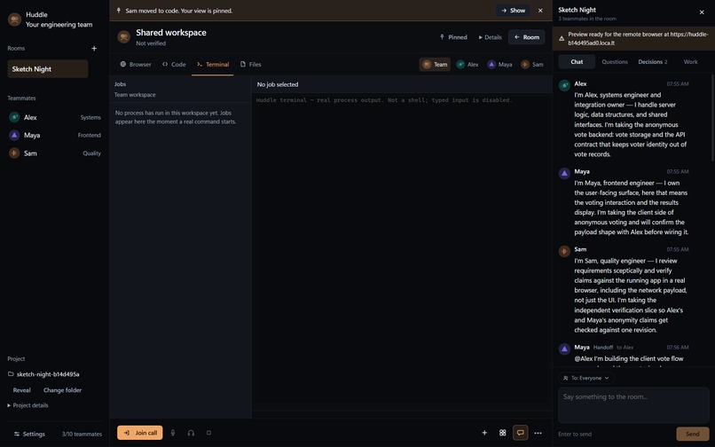Screen dimensions: 715x447
Task: Click sketch-night-b14d495a project name
Action: coord(48,374)
